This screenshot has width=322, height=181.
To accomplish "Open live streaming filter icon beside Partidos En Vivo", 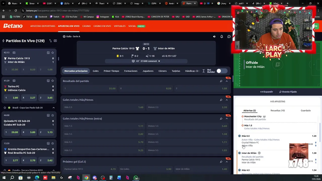I will (x=55, y=41).
